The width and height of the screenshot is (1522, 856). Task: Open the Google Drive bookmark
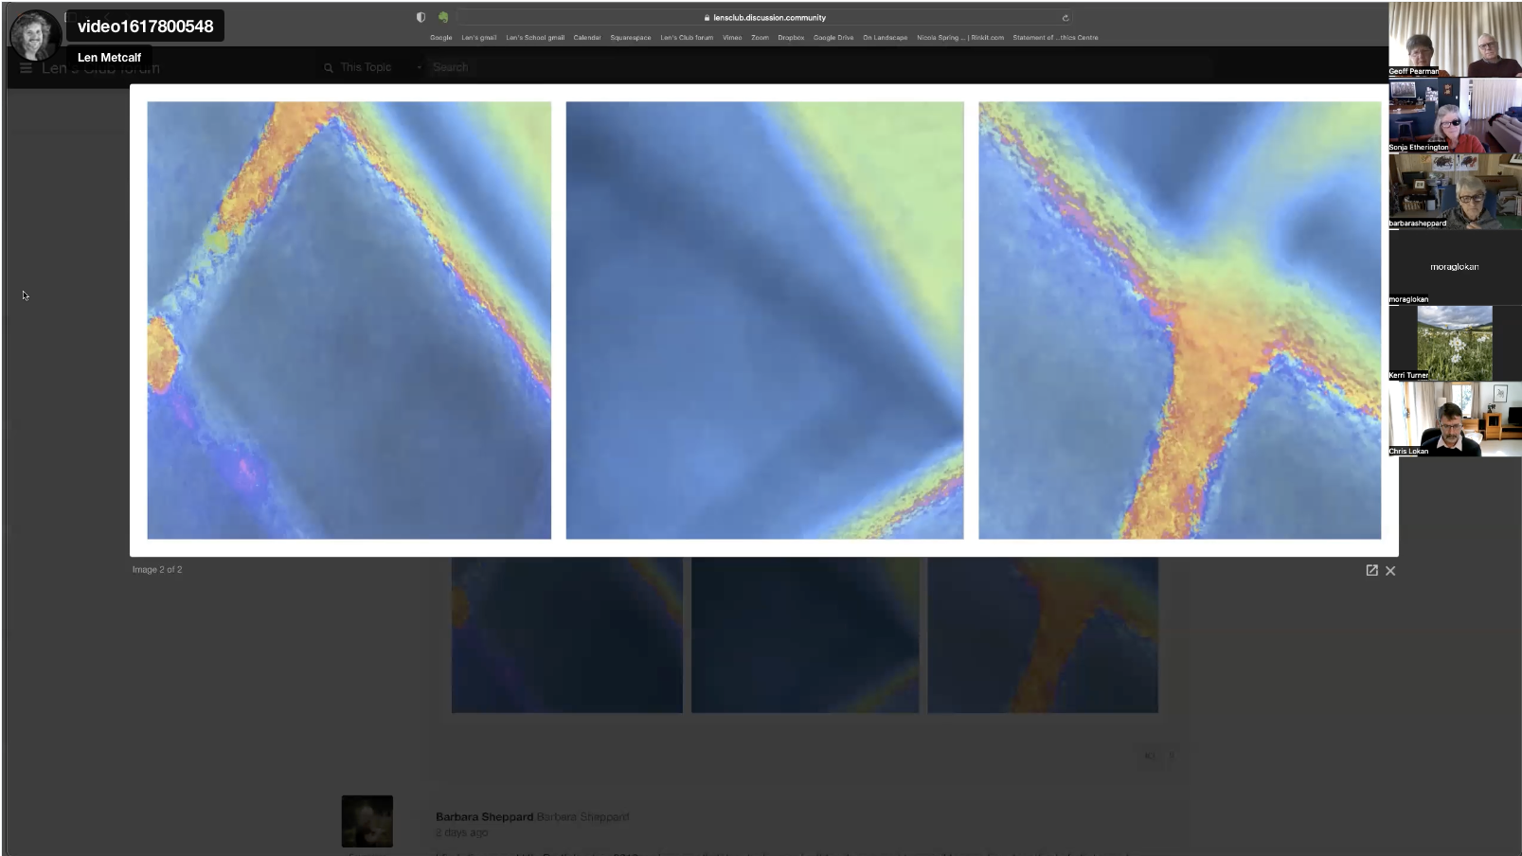pos(833,38)
